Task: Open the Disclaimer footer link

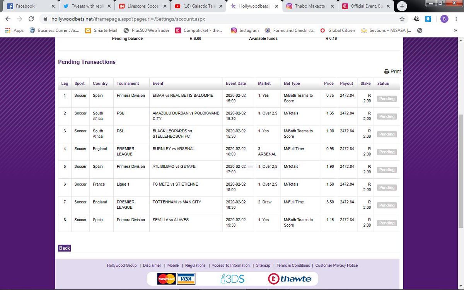Action: [x=152, y=266]
